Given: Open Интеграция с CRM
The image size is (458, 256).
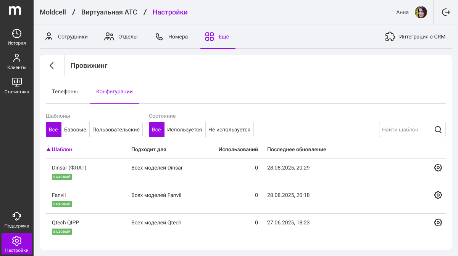Looking at the screenshot, I should click(415, 37).
